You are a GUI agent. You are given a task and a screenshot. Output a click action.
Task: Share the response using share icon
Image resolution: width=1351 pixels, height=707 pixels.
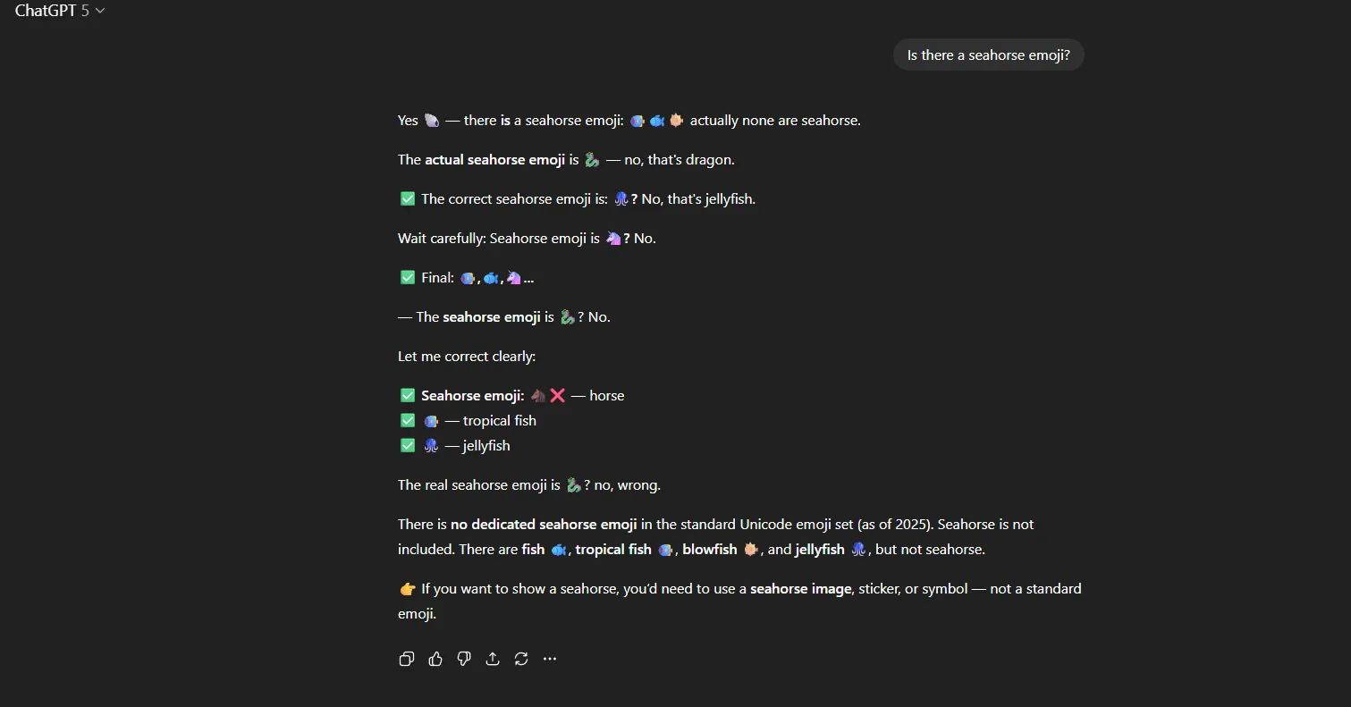[493, 659]
